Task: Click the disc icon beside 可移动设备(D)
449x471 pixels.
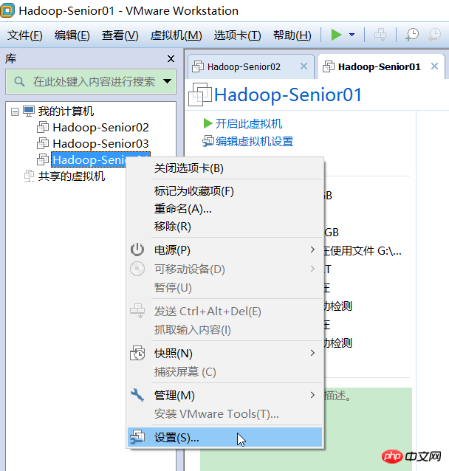Action: 137,269
